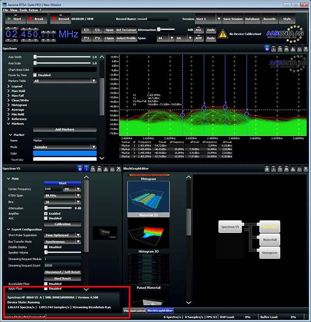The image size is (311, 322).
Task: Click the BlockGraphEditor settings gear icon
Action: point(267,169)
